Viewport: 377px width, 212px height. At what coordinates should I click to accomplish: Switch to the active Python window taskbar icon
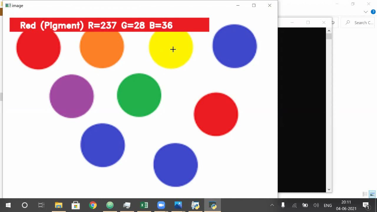point(212,205)
